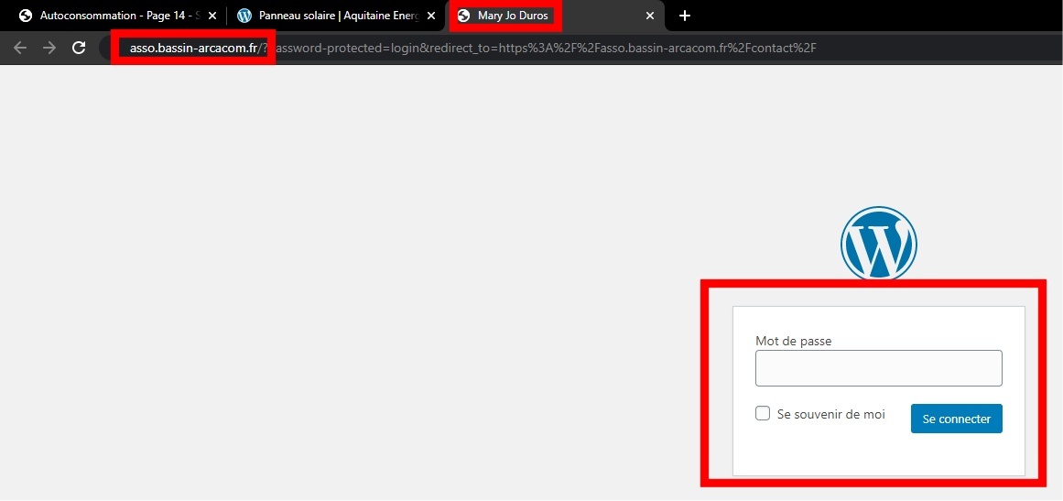The image size is (1063, 501).
Task: Focus the Mot de passe field
Action: [879, 368]
